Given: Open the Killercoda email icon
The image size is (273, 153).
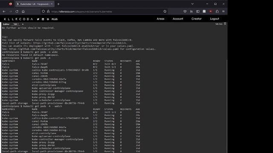Looking at the screenshot, I should [x=43, y=19].
